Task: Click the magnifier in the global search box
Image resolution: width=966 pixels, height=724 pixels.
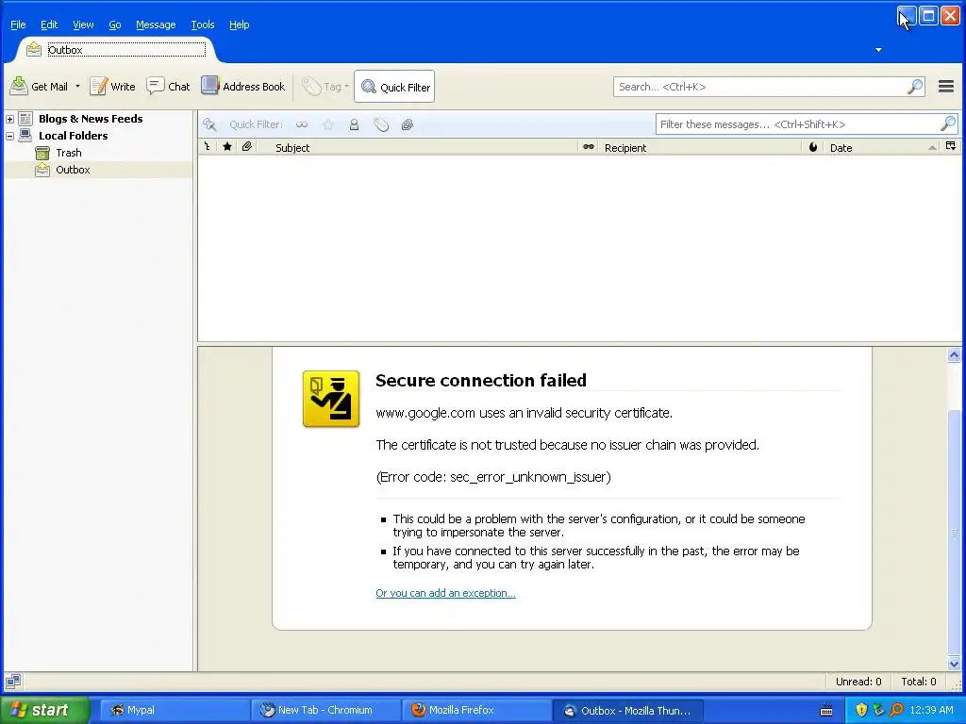Action: click(915, 87)
